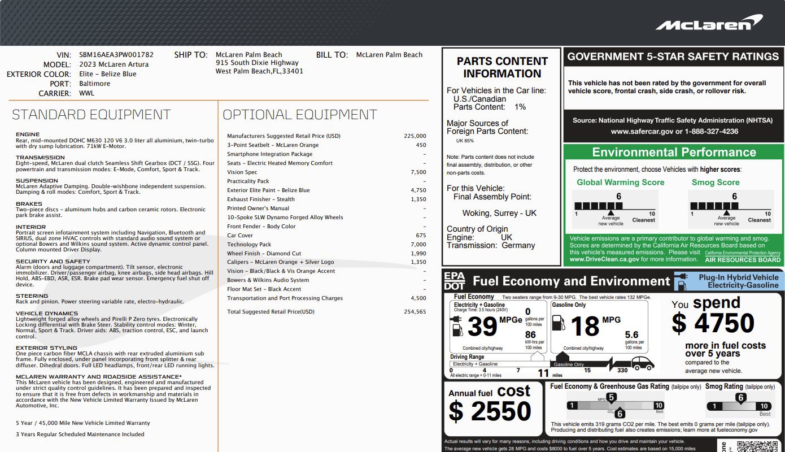Click the Total Suggested Retail Price 254,565
Viewport: 785px width, 452px height.
pos(415,312)
